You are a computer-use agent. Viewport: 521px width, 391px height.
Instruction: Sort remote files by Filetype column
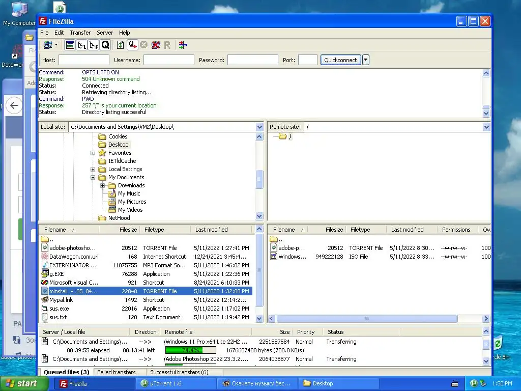366,230
